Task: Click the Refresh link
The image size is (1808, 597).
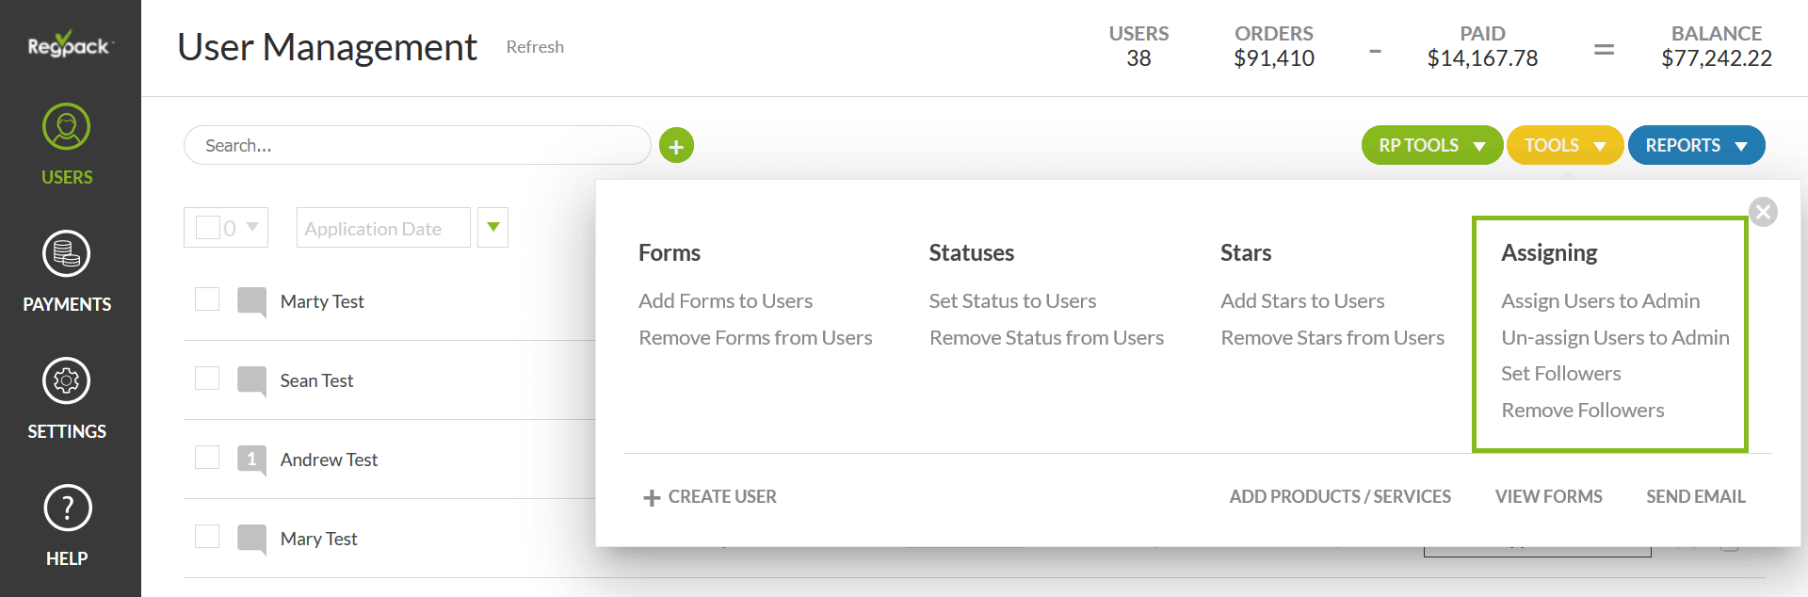Action: coord(535,47)
